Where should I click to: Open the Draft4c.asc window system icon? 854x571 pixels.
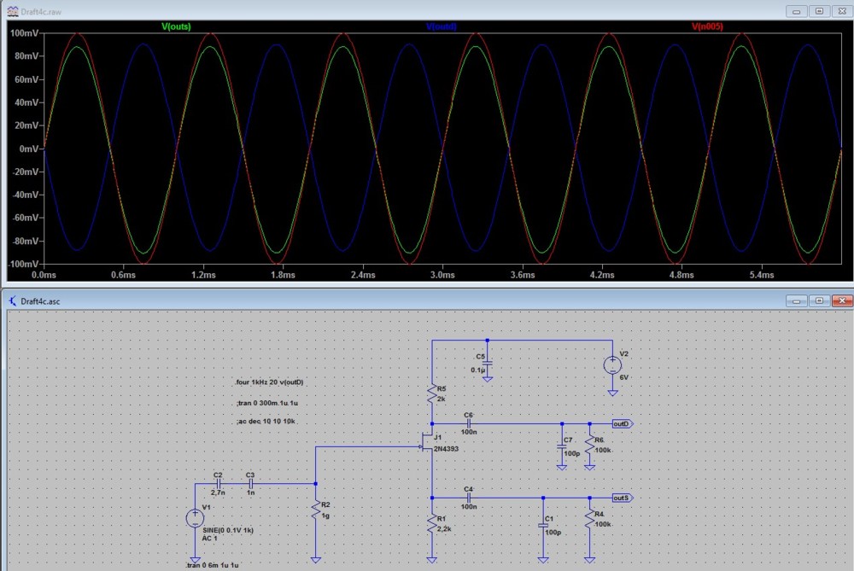[13, 301]
